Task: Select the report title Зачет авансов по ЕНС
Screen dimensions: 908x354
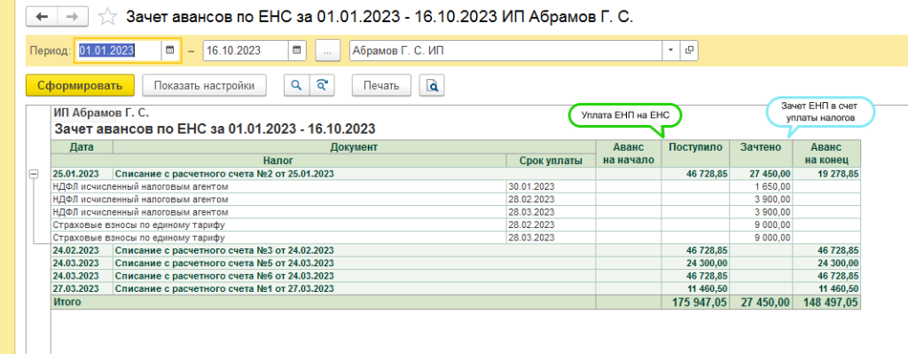Action: (x=215, y=128)
